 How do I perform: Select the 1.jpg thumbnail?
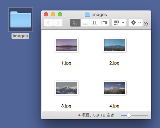[x=67, y=45]
